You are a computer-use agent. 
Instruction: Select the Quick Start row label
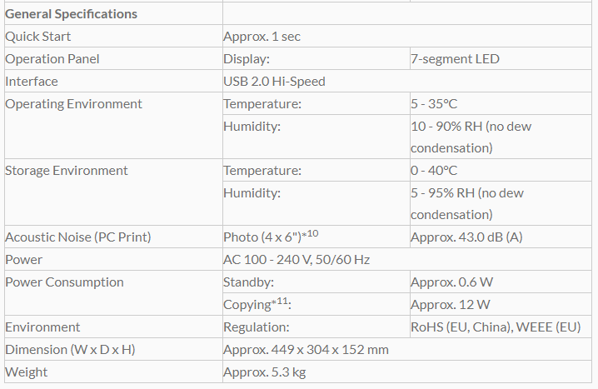point(38,37)
